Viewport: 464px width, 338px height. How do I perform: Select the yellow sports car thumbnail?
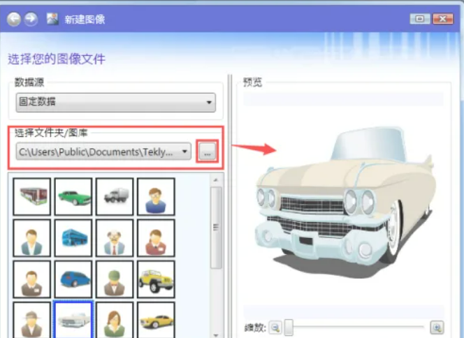[157, 320]
